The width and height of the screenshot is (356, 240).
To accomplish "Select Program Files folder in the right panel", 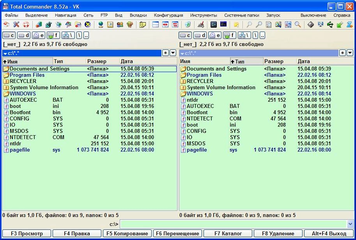I will click(x=266, y=75).
